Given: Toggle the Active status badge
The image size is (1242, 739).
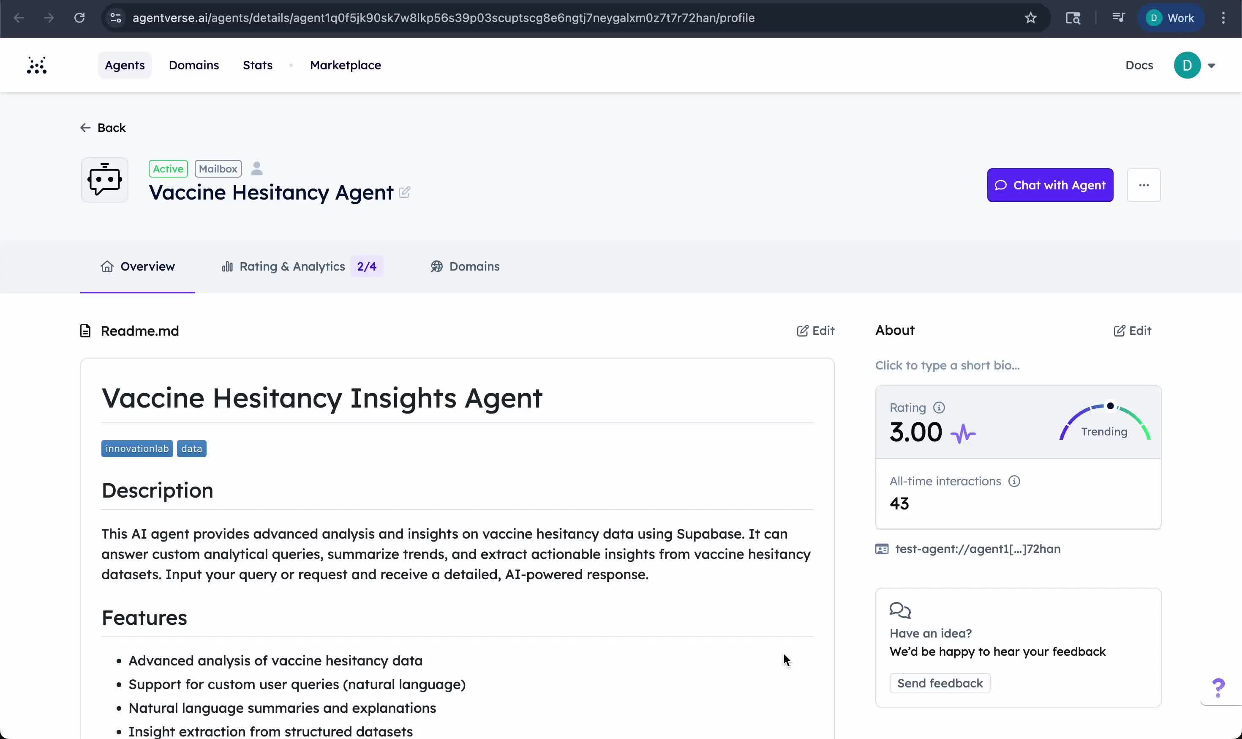Looking at the screenshot, I should (168, 168).
